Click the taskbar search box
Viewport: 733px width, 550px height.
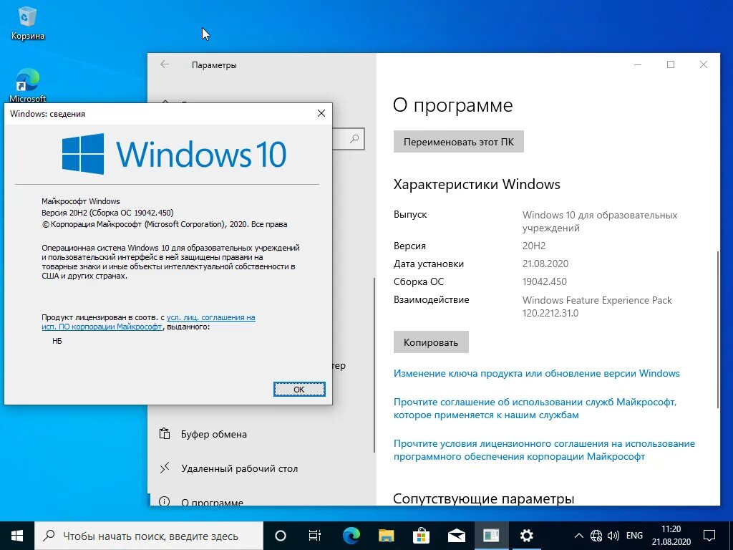pyautogui.click(x=149, y=536)
